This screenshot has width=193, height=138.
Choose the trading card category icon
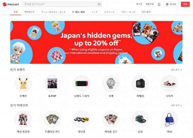52,119
